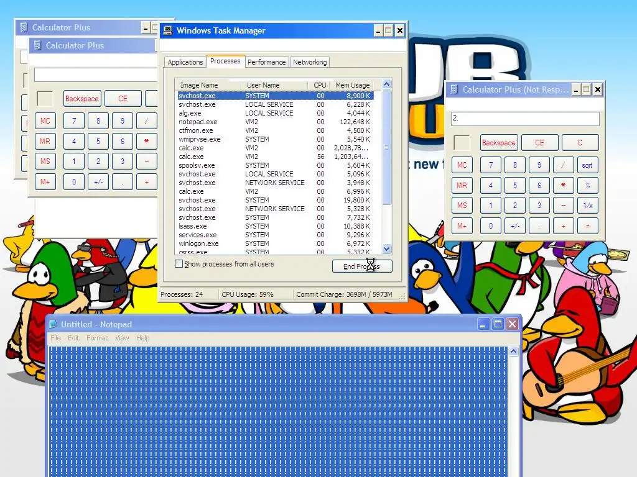Select the winlogon.exe process
The image size is (637, 477).
(x=275, y=243)
